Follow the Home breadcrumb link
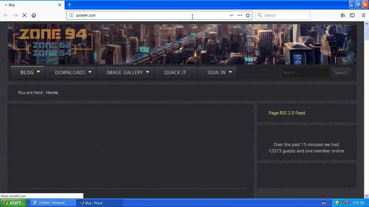The image size is (369, 207). pos(52,93)
